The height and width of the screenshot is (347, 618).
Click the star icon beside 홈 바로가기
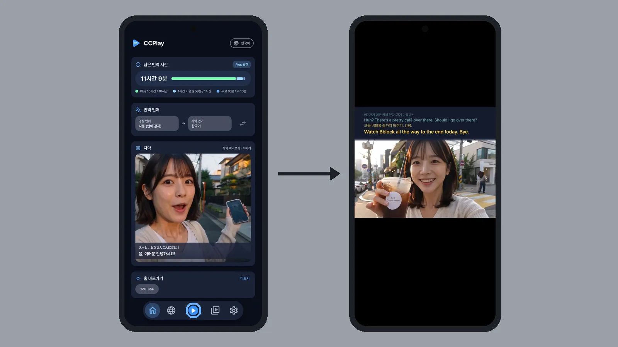tap(138, 278)
